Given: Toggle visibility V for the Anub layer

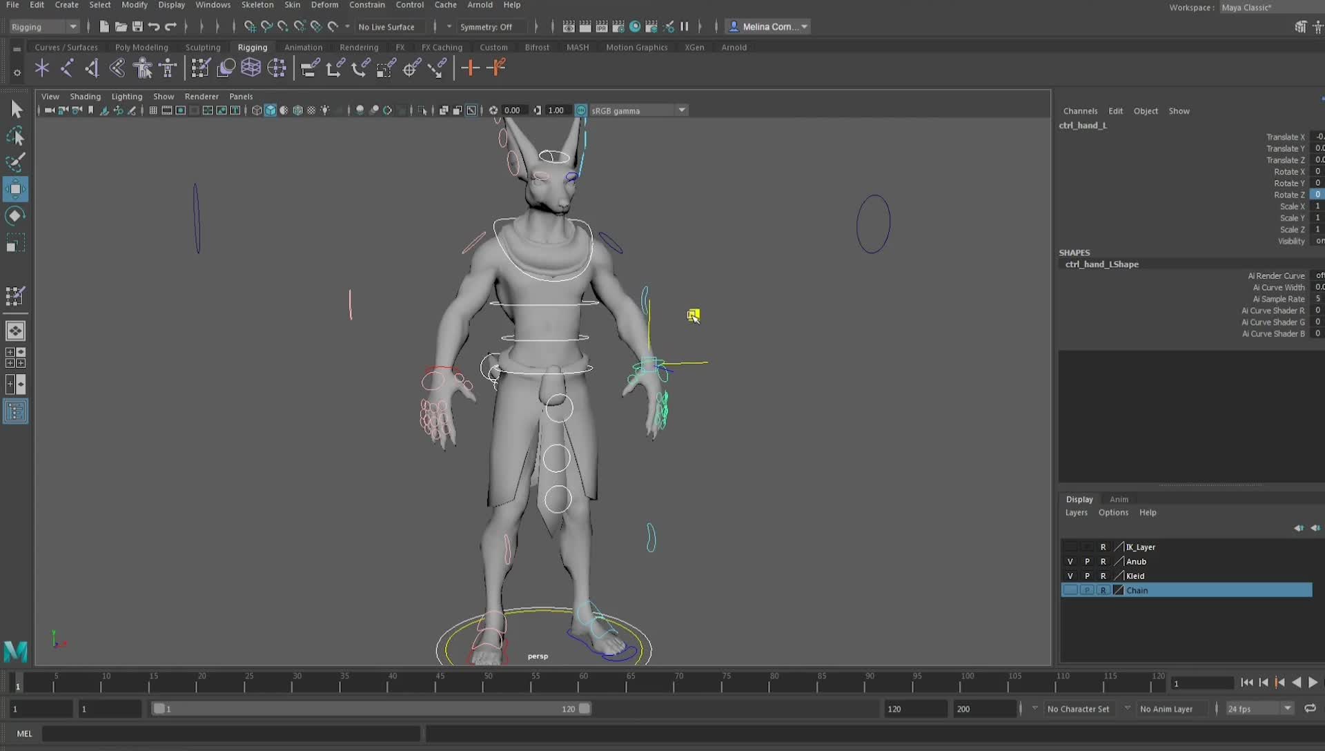Looking at the screenshot, I should coord(1070,561).
